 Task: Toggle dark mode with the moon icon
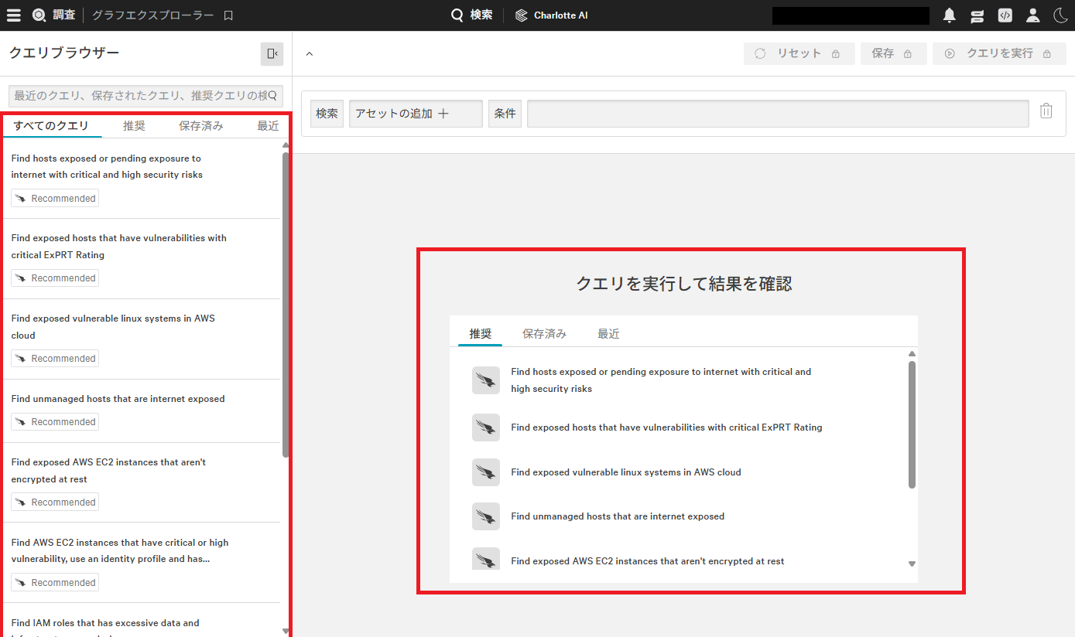pos(1060,15)
